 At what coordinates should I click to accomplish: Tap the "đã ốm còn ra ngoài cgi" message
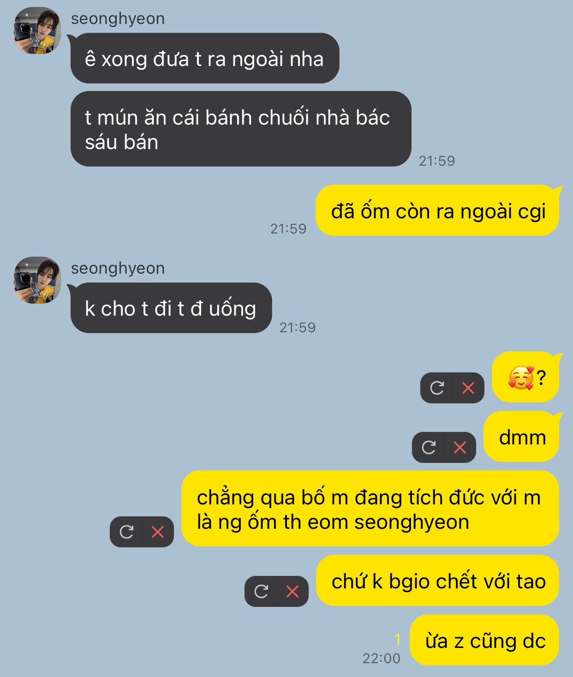[437, 210]
